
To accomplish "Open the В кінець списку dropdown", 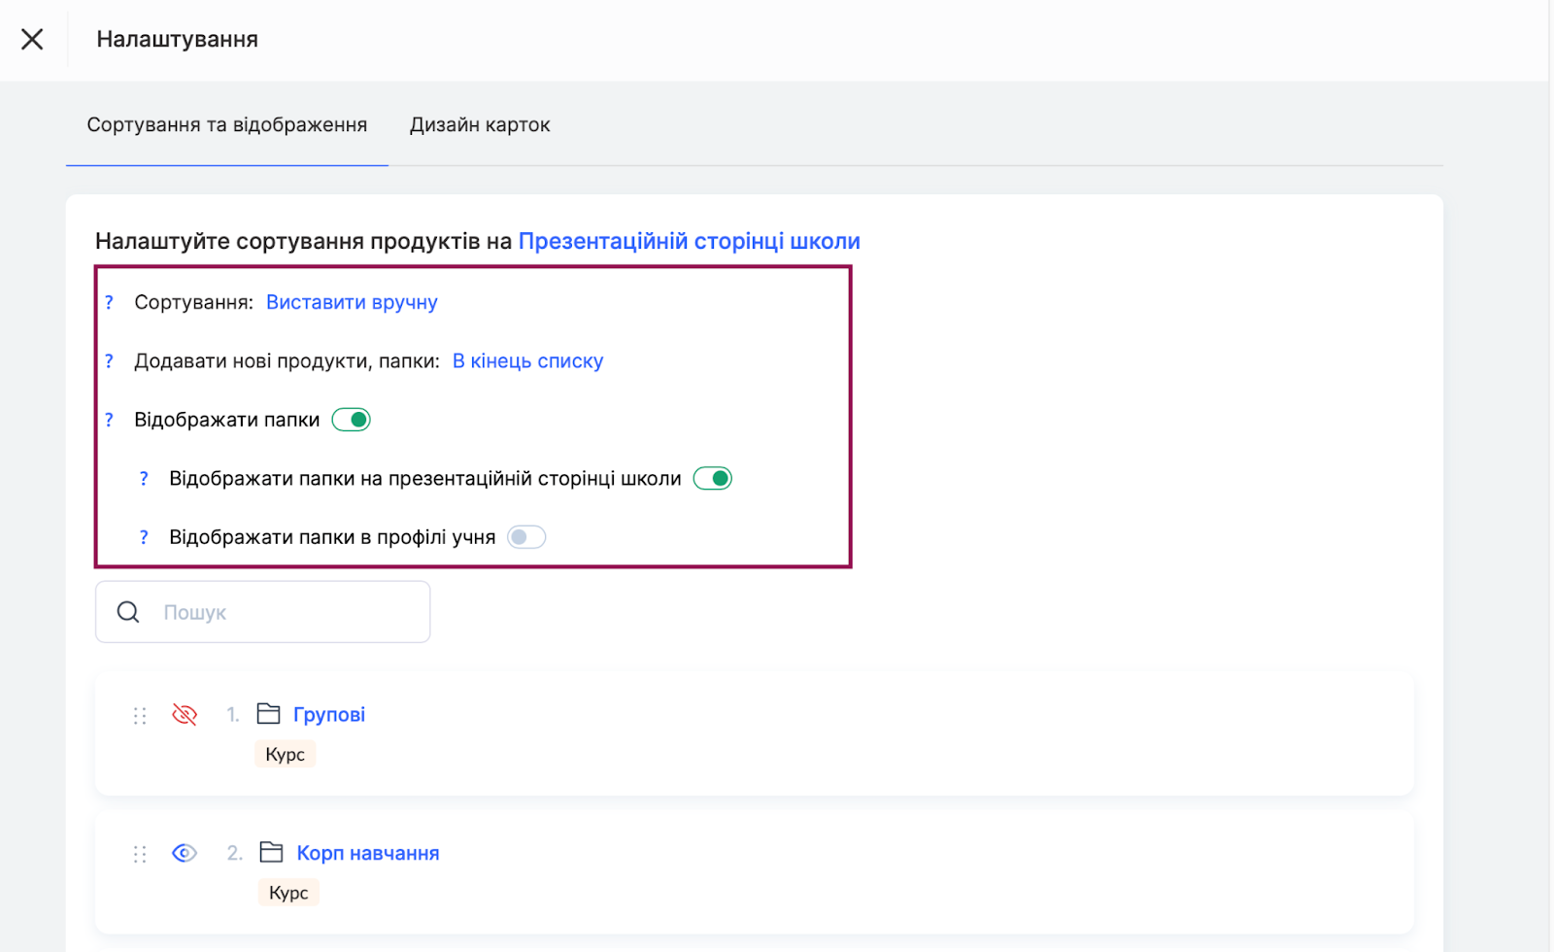I will coord(527,361).
